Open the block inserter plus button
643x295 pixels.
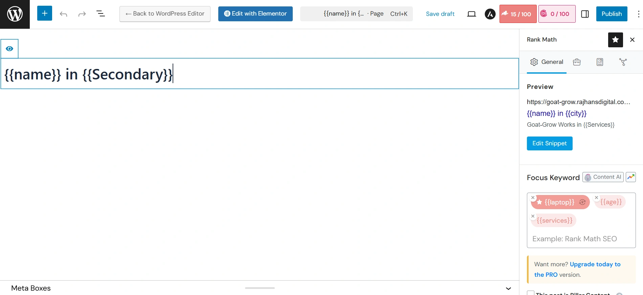click(x=44, y=14)
